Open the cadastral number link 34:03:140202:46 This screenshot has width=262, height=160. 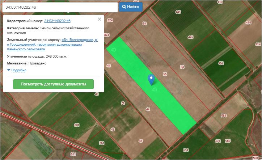click(57, 21)
